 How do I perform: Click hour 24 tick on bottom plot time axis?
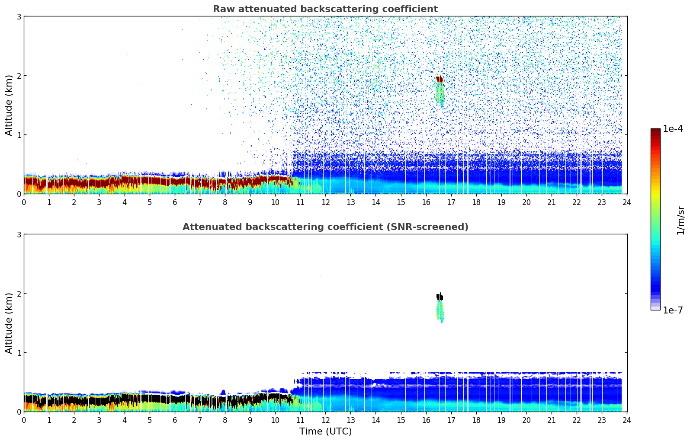point(627,420)
